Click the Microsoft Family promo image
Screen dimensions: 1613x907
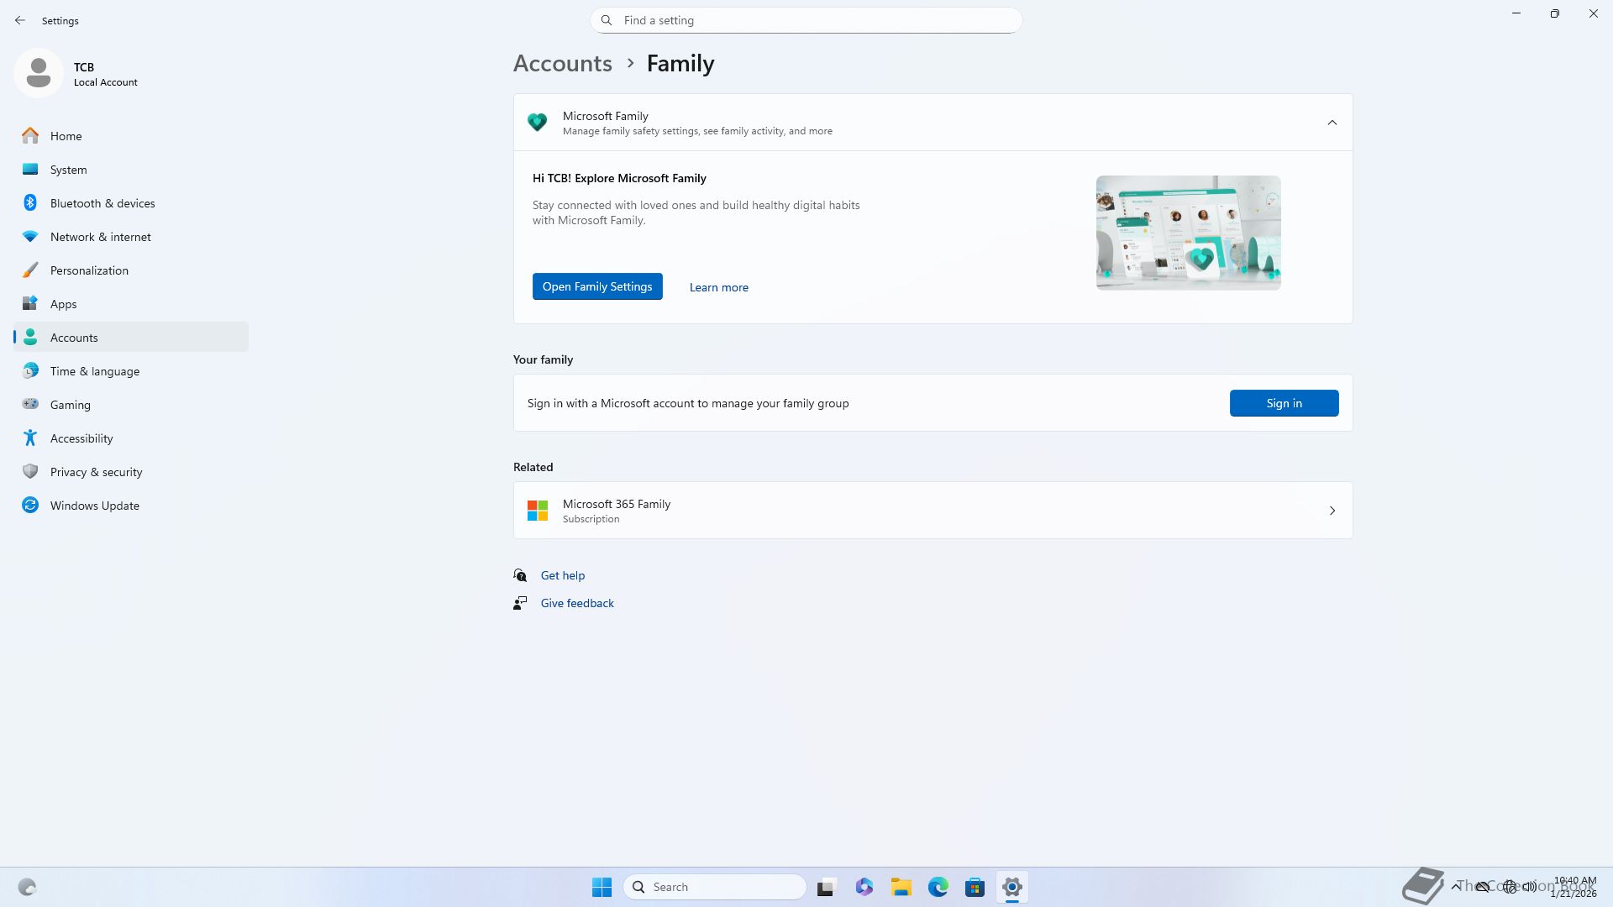pos(1188,233)
